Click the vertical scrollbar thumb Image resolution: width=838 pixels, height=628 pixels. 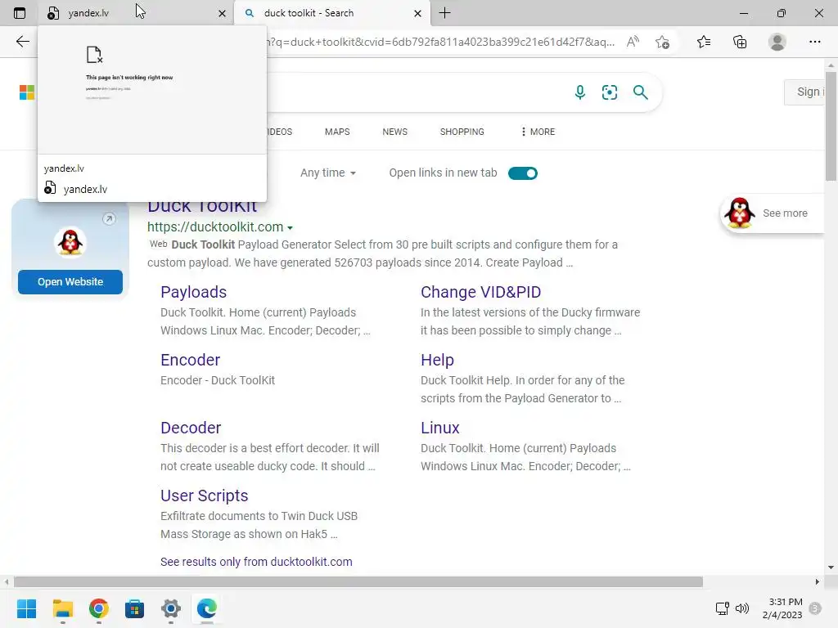click(x=831, y=128)
